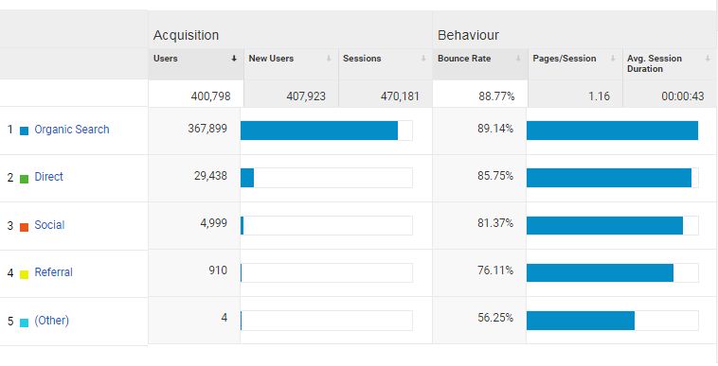Click the blue Organic Search color square

point(25,131)
